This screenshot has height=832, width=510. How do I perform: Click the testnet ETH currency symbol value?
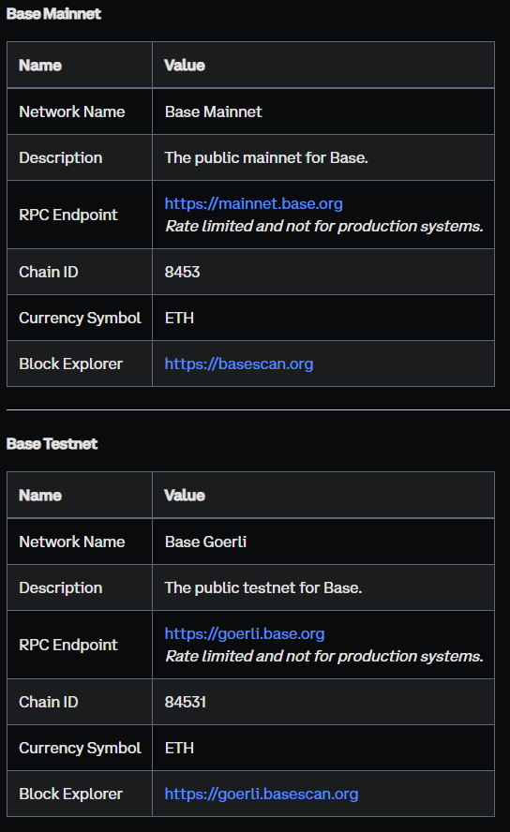click(179, 749)
